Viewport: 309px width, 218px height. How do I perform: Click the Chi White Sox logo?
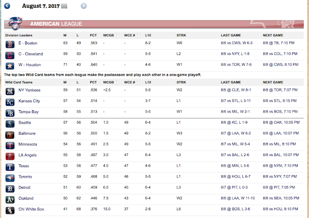pyautogui.click(x=10, y=210)
